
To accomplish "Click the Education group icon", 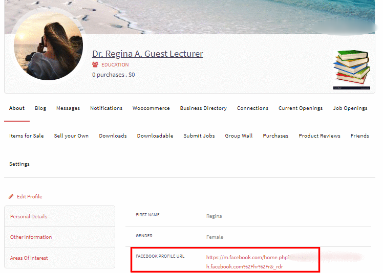I will [95, 65].
